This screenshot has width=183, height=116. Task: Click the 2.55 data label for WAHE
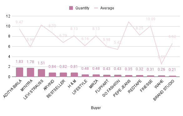coord(161,57)
